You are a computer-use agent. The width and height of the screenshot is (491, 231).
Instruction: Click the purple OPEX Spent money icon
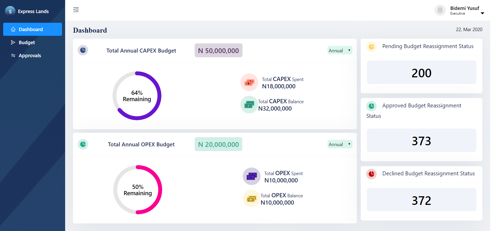[252, 176]
